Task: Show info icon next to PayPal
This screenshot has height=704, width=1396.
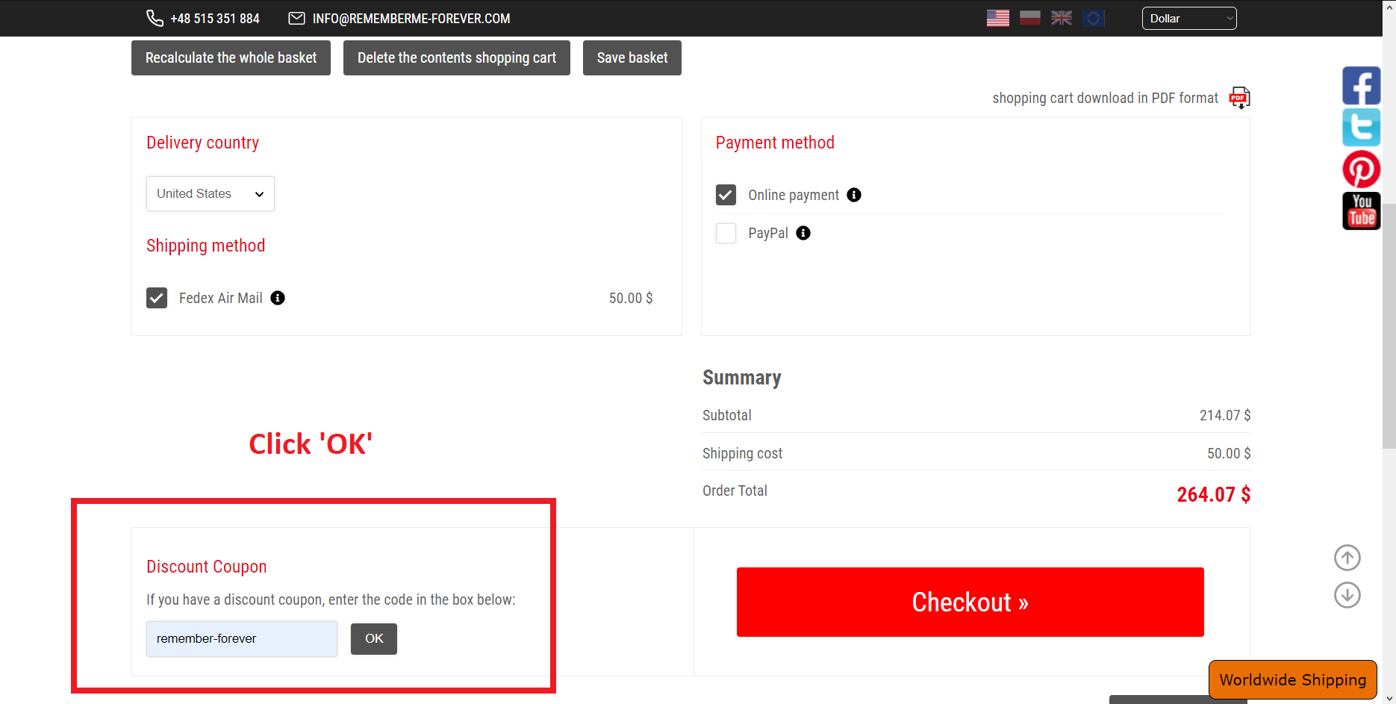Action: coord(803,233)
